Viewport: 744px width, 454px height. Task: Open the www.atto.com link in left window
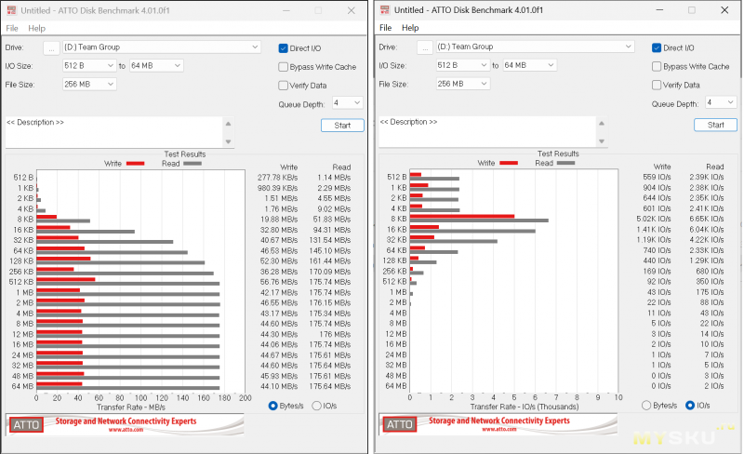coord(126,430)
